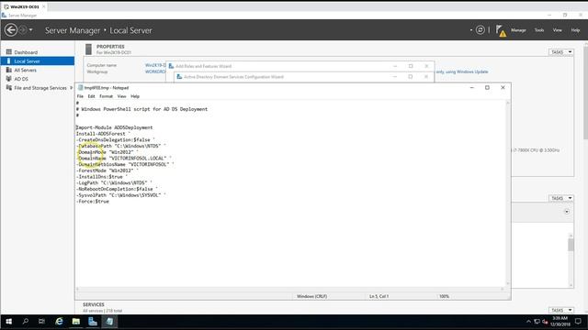
Task: Open the View menu in Server Manager header
Action: (x=558, y=30)
